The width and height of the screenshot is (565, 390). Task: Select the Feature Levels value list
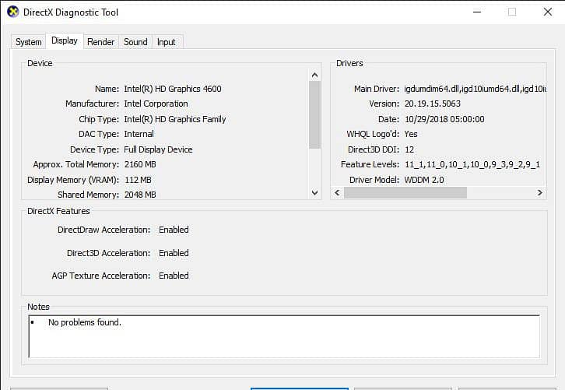pyautogui.click(x=472, y=164)
